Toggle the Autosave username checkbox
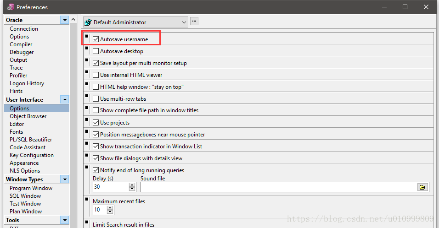 point(96,39)
